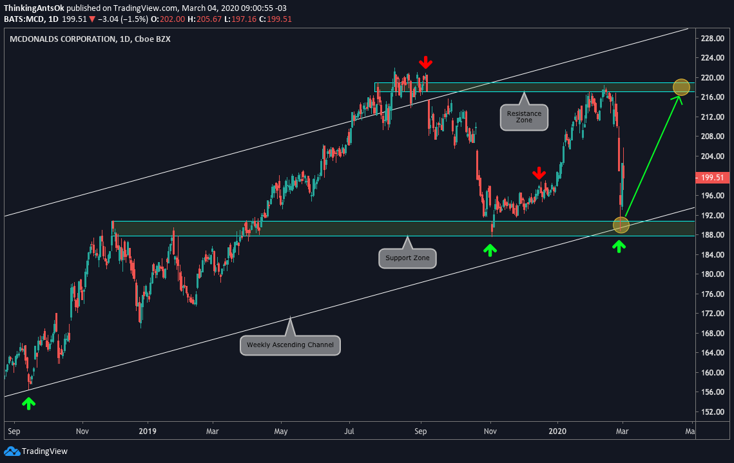
Task: Click the 199.51 current price tag
Action: tap(713, 178)
